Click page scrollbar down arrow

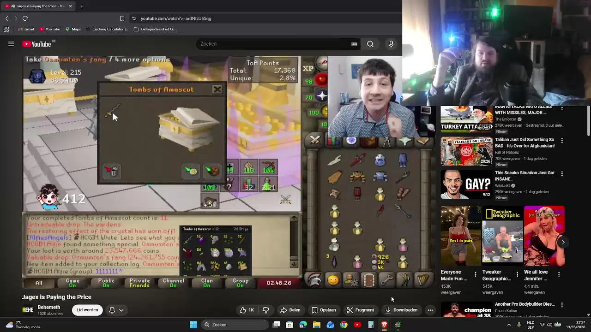588,314
